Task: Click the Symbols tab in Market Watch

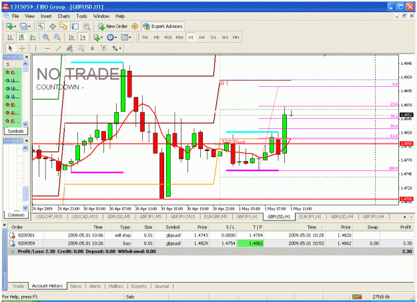Action: (16, 132)
